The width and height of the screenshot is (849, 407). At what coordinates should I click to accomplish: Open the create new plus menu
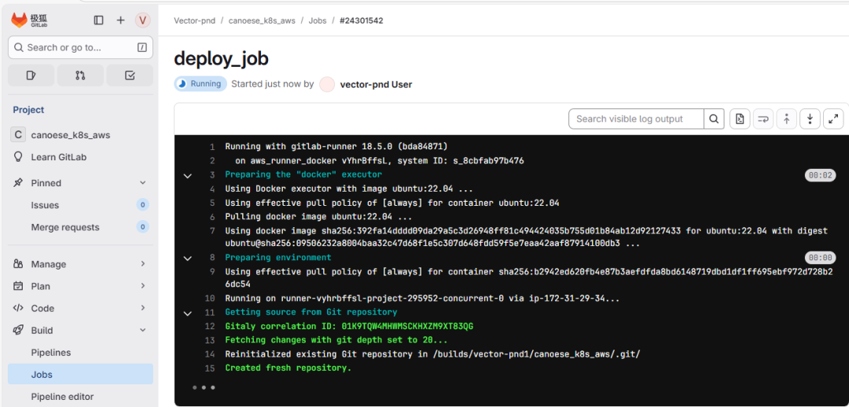(x=121, y=20)
